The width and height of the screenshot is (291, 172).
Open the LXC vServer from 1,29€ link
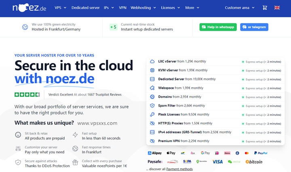[x=182, y=61]
